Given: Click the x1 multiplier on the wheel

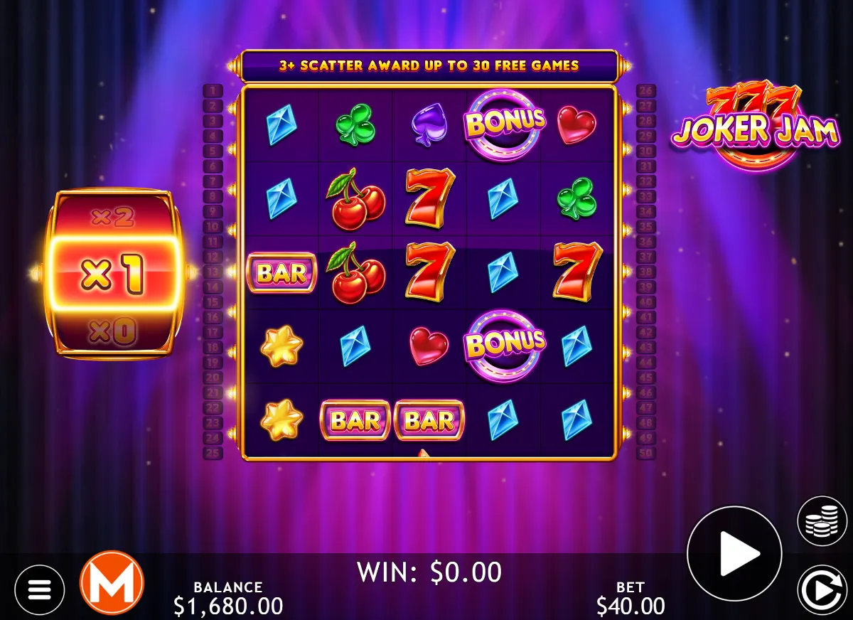Looking at the screenshot, I should pos(113,274).
